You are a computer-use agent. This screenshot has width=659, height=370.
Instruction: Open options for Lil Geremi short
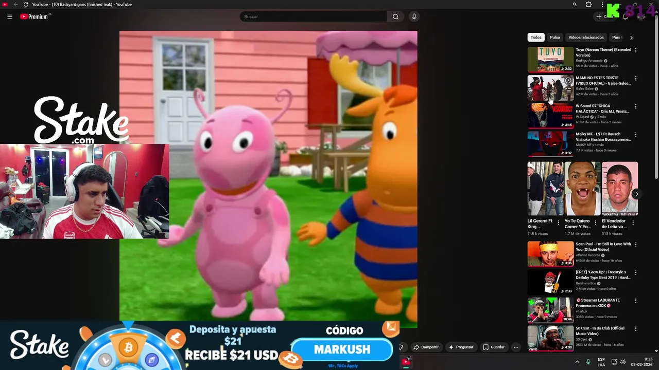pyautogui.click(x=559, y=223)
